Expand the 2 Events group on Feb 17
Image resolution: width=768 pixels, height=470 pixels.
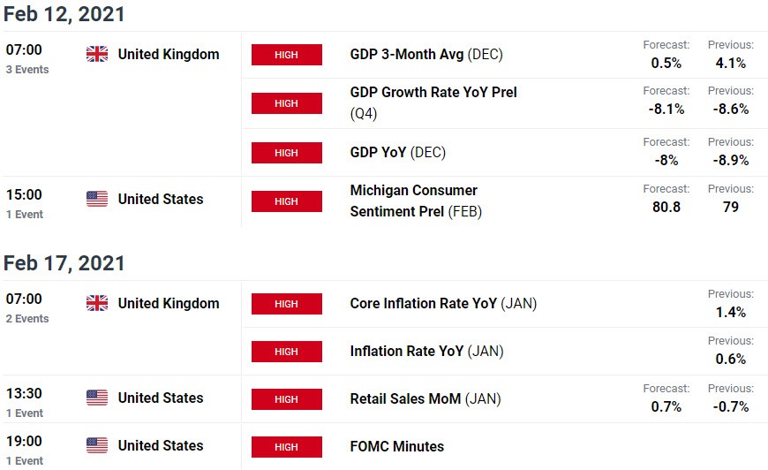click(x=27, y=319)
